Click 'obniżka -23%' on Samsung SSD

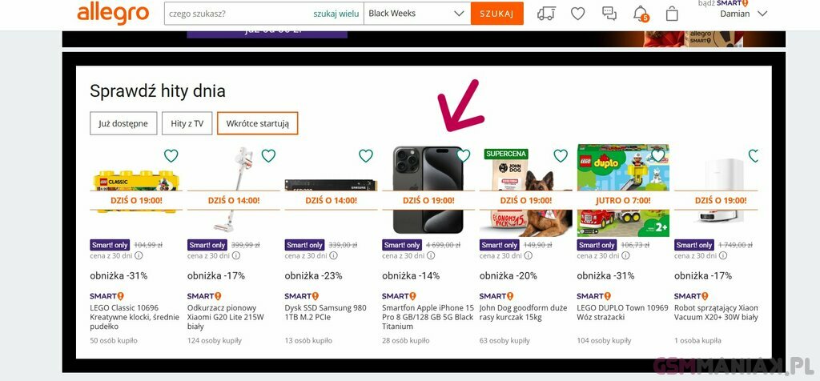coord(314,275)
